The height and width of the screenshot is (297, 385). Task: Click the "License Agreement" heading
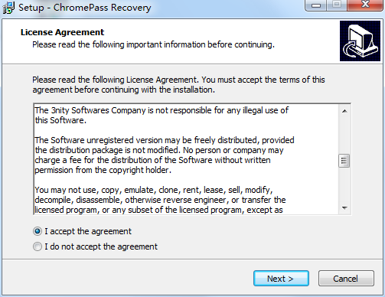(x=62, y=32)
